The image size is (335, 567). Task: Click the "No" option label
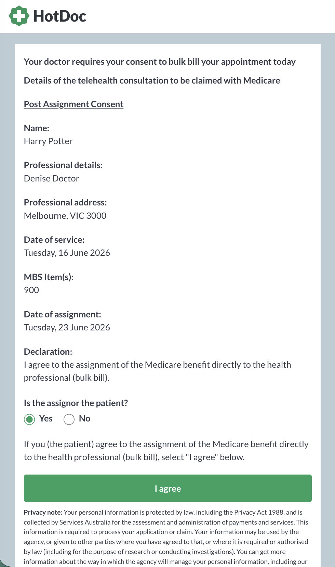tap(84, 418)
